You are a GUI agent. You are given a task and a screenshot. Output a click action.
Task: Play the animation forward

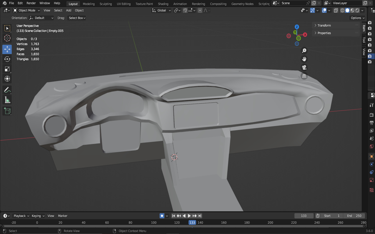click(189, 216)
